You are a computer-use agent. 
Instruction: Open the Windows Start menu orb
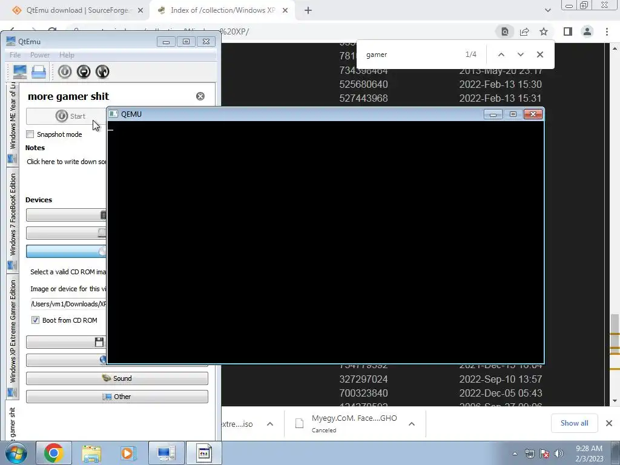click(x=16, y=453)
